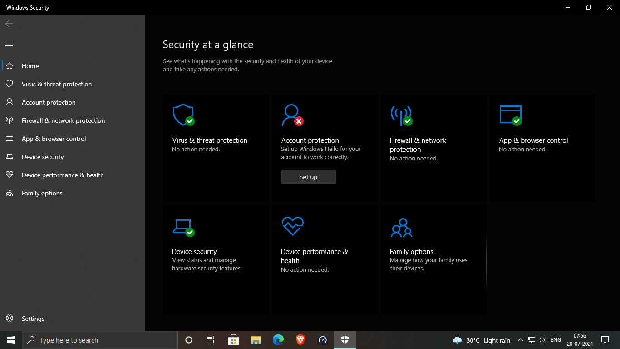Click the Set up button for Windows Hello

click(309, 177)
